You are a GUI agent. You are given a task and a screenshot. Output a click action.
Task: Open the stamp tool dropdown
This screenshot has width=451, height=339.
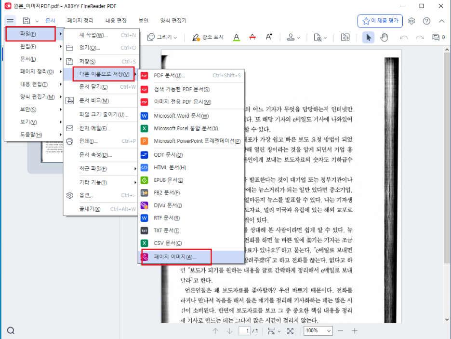(293, 38)
